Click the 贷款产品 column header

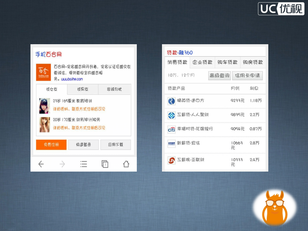point(176,88)
